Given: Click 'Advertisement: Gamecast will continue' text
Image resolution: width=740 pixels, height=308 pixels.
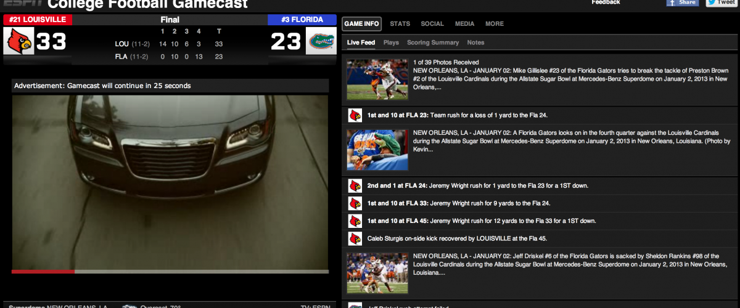Looking at the screenshot, I should point(102,86).
